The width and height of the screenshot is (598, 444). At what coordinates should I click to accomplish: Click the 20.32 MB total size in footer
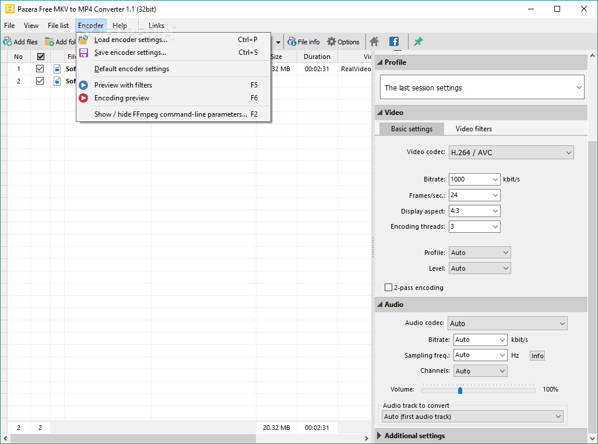276,428
